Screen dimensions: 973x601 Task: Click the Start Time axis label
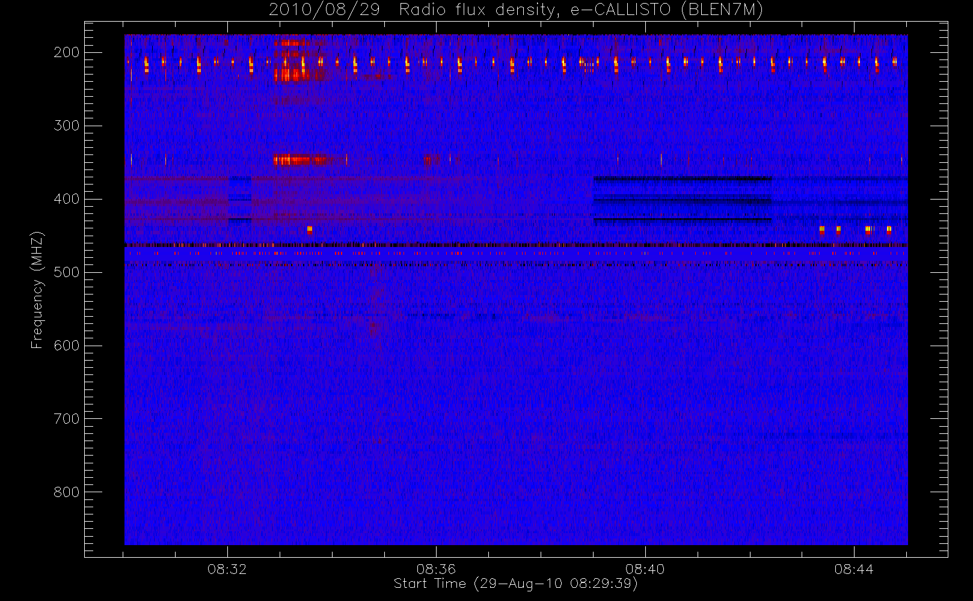tap(516, 584)
